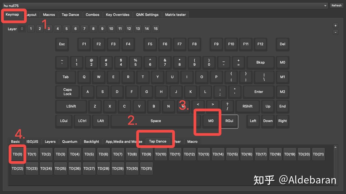Switch to the Combos tab

click(x=92, y=15)
